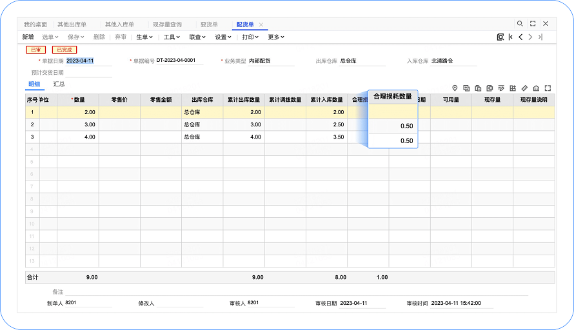Open the 工具 dropdown menu

tap(171, 37)
